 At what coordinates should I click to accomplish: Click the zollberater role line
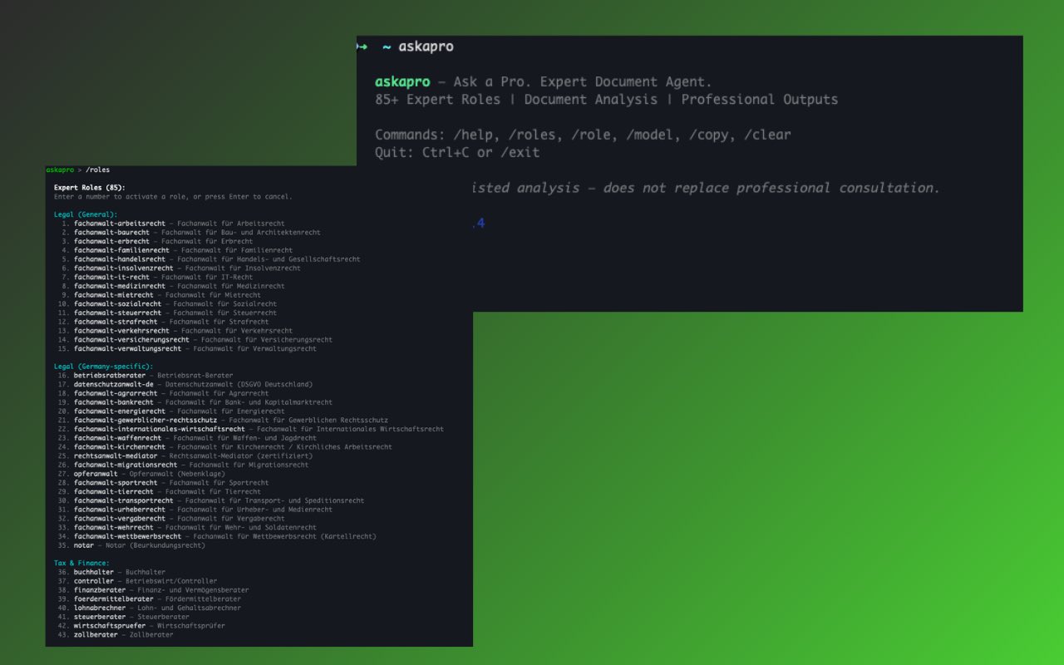tap(116, 635)
